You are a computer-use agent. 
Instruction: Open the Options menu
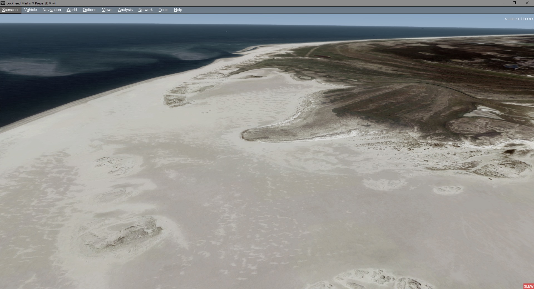(90, 10)
